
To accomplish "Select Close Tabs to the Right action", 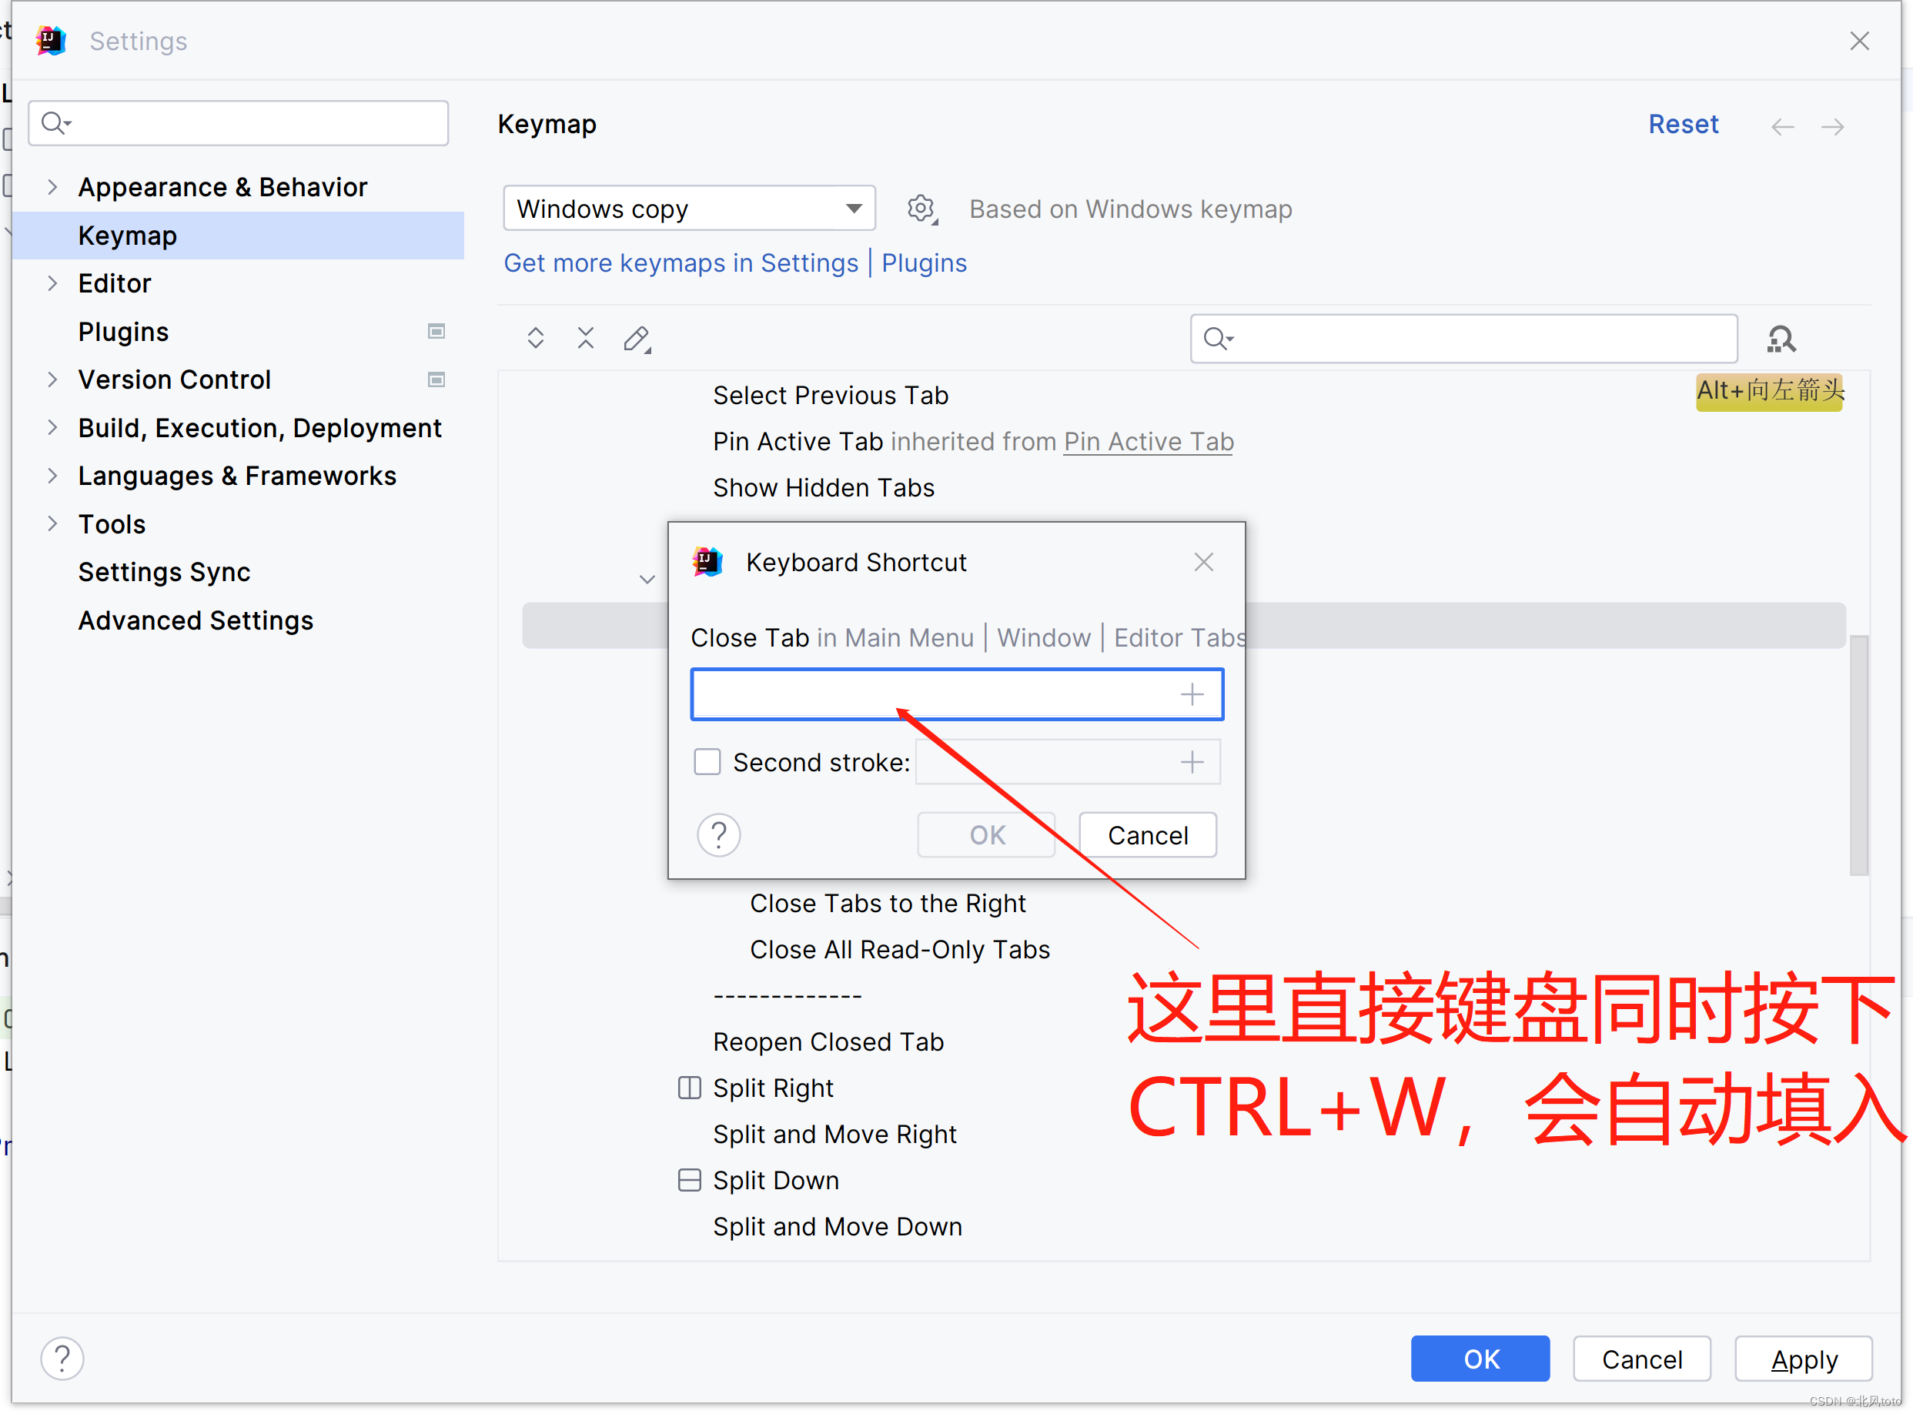I will [x=888, y=904].
